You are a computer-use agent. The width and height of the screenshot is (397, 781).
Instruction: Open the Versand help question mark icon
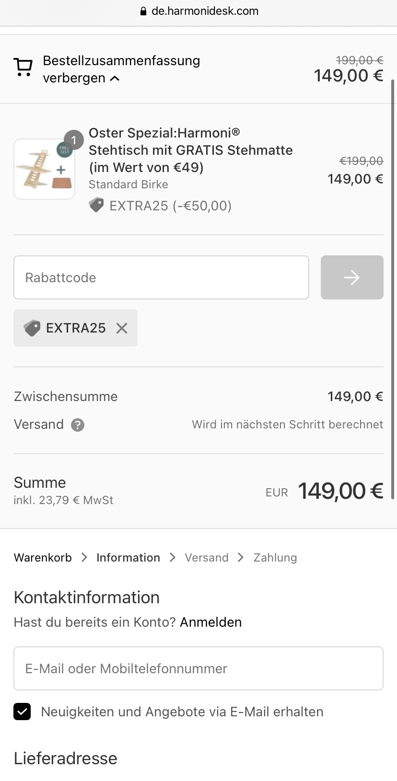tap(78, 425)
